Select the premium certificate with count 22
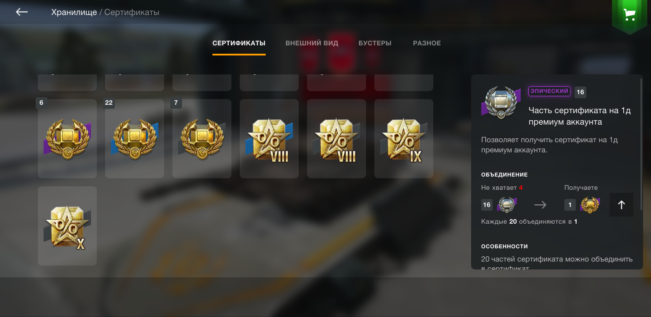Viewport: 651px width, 317px height. tap(135, 139)
